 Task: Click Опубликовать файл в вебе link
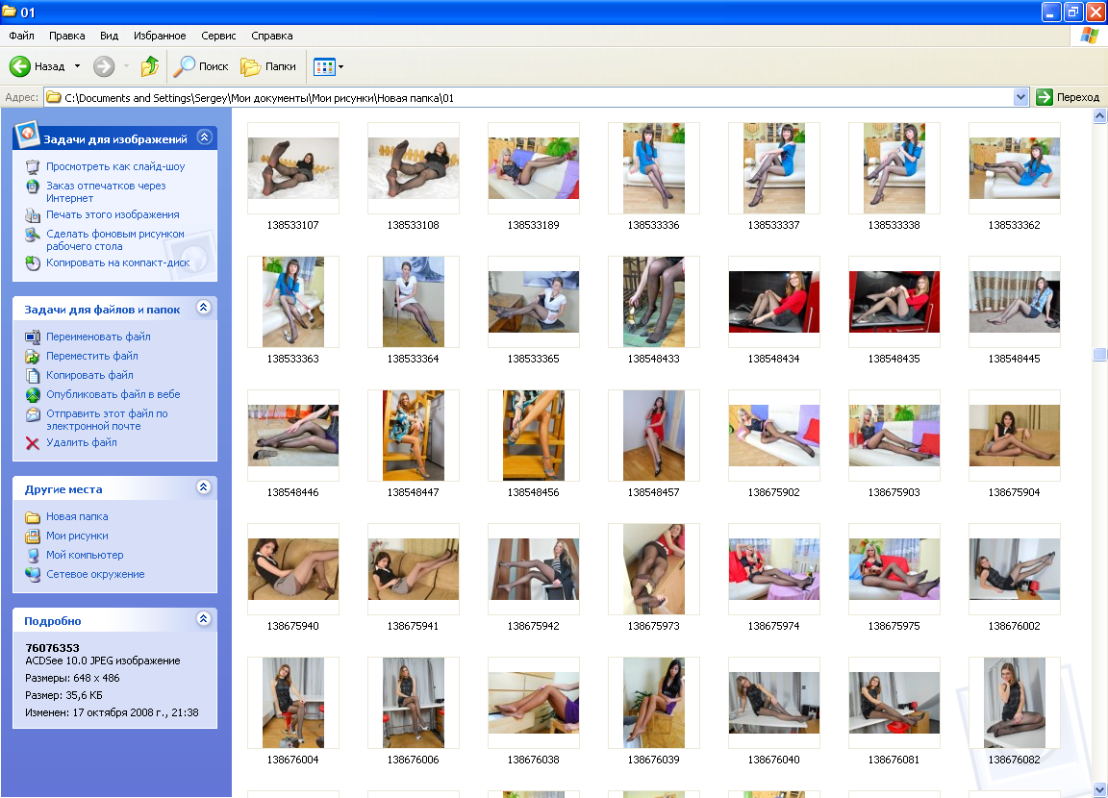(113, 395)
